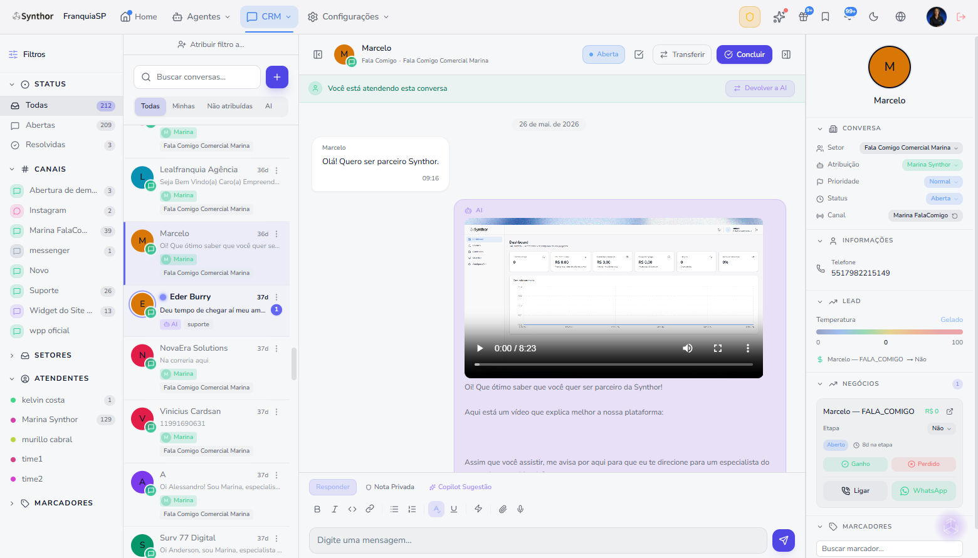Play the video
The height and width of the screenshot is (558, 978).
pyautogui.click(x=480, y=348)
